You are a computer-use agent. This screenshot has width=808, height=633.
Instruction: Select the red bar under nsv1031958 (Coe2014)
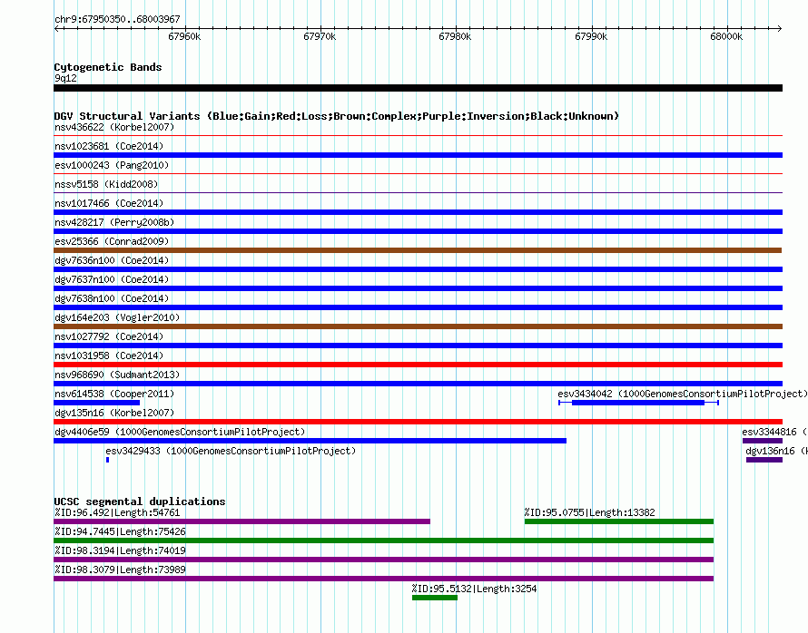point(418,365)
